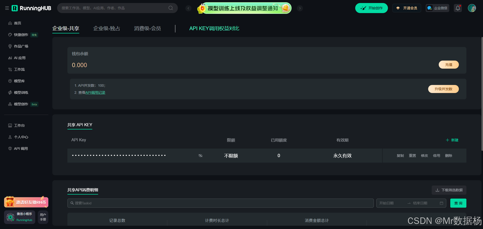Open the 模型库 sidebar icon
The height and width of the screenshot is (229, 483).
coord(10,81)
